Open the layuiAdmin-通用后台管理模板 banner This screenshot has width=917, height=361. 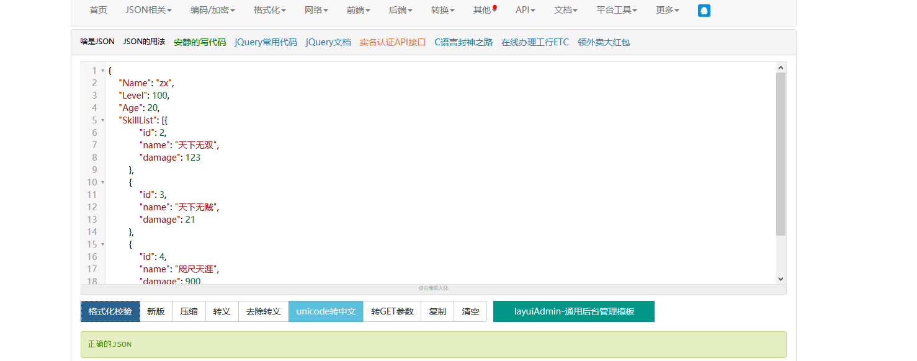(x=574, y=311)
